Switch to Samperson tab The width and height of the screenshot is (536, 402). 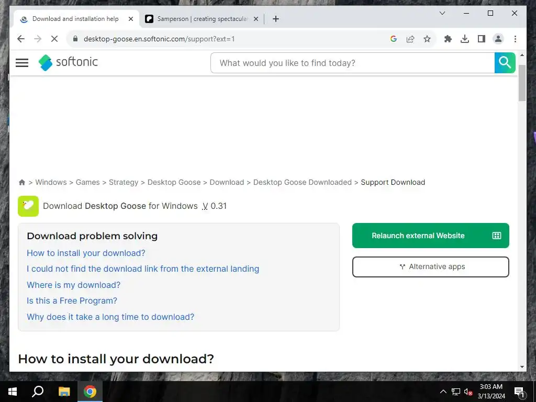(202, 19)
